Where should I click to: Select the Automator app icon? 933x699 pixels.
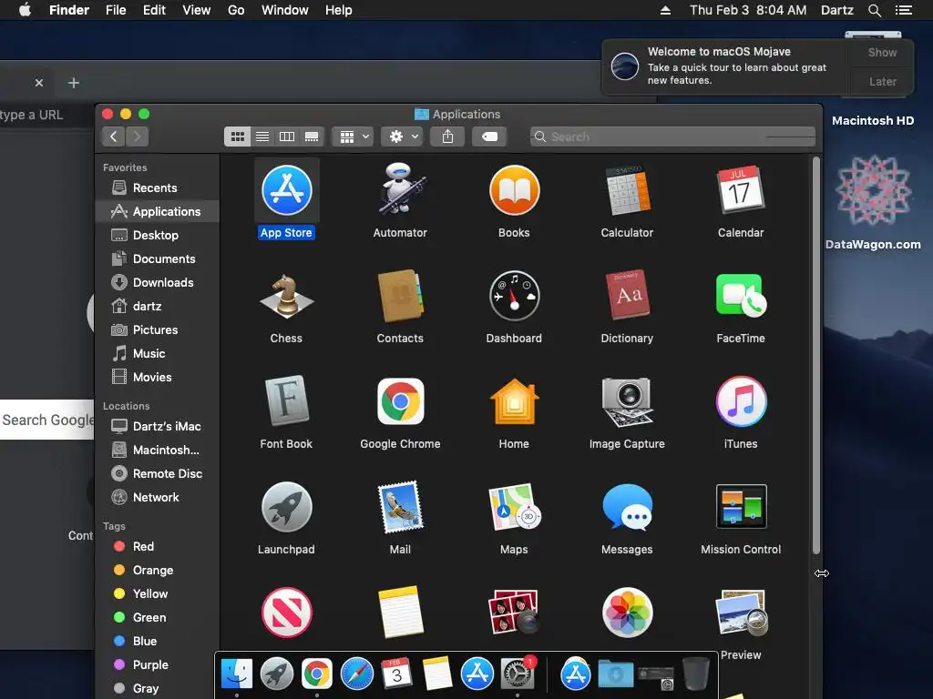401,189
